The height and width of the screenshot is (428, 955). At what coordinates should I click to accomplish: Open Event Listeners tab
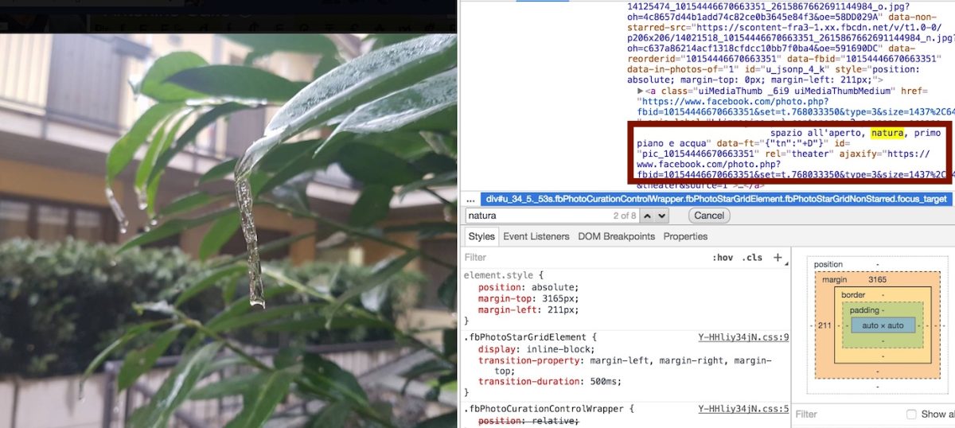point(536,236)
